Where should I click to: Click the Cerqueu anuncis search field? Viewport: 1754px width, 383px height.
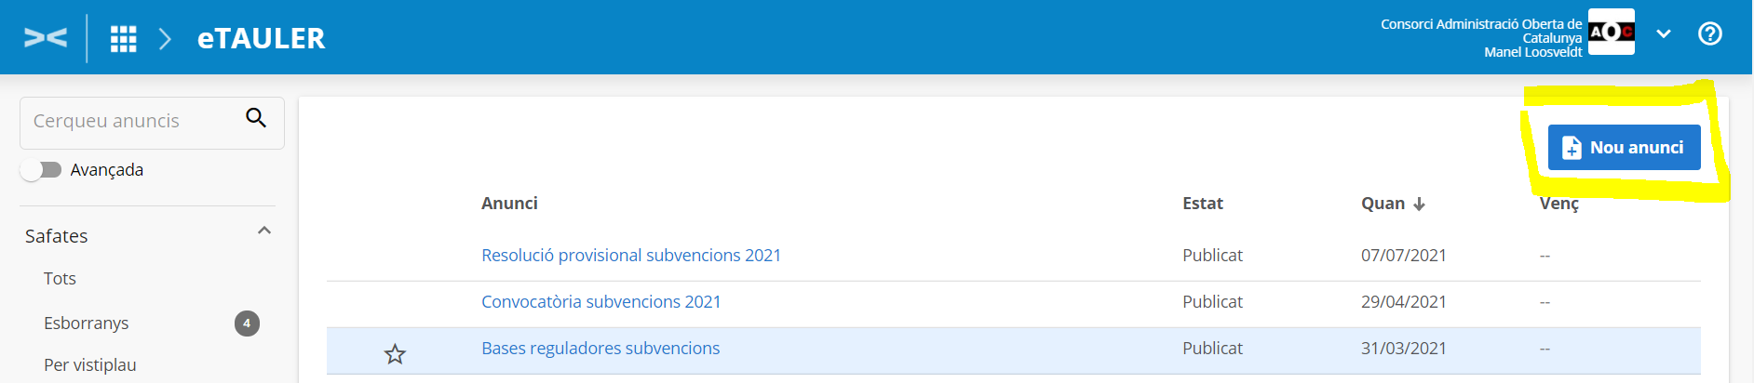click(x=130, y=122)
